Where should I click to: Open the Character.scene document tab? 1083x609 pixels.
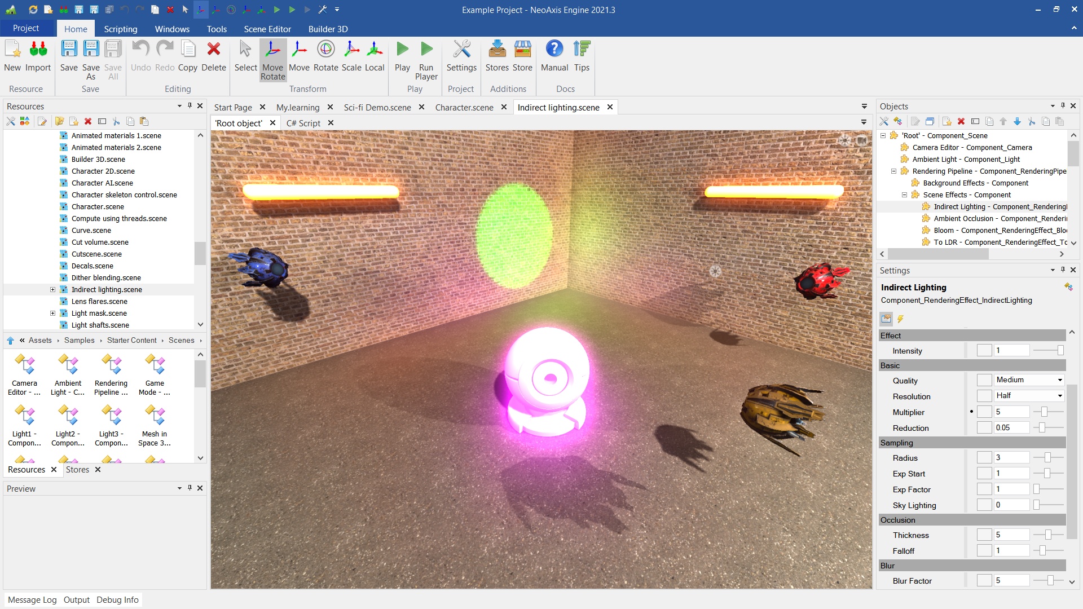tap(464, 107)
